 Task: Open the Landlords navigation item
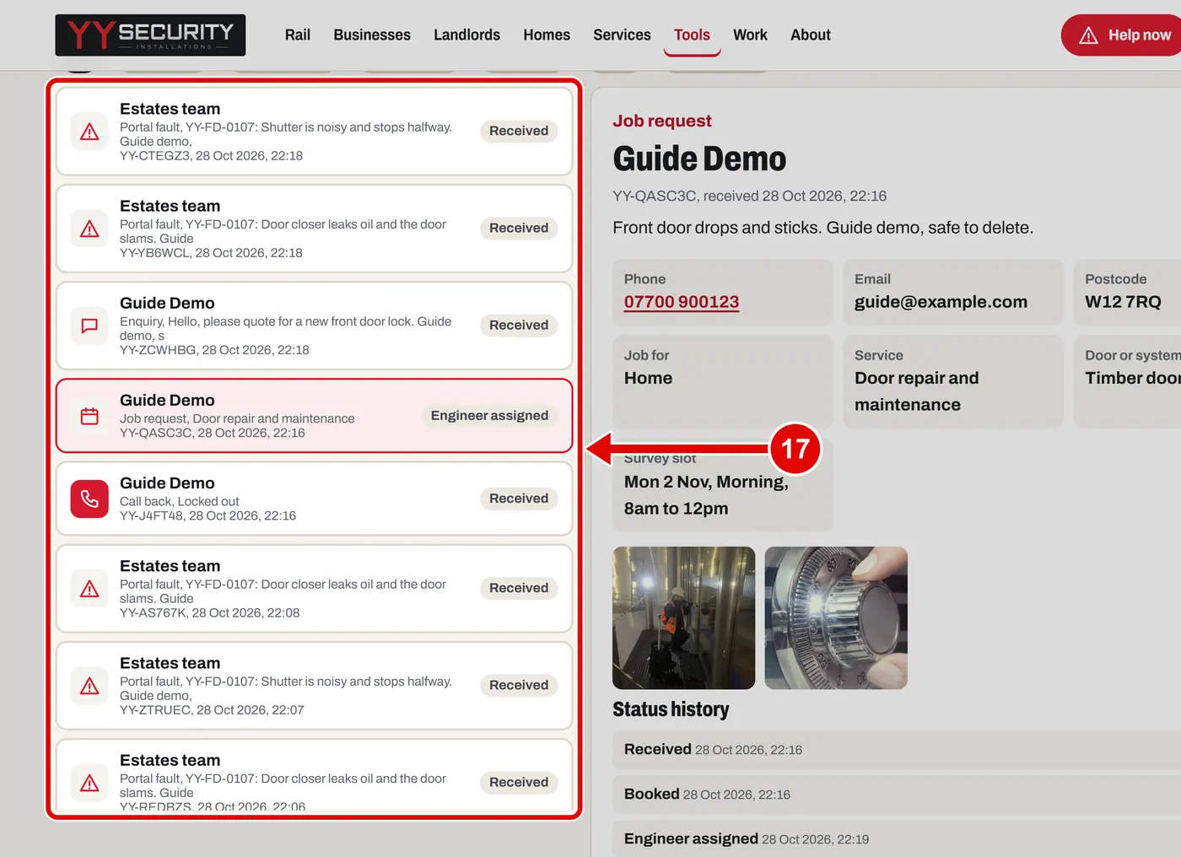click(x=466, y=35)
